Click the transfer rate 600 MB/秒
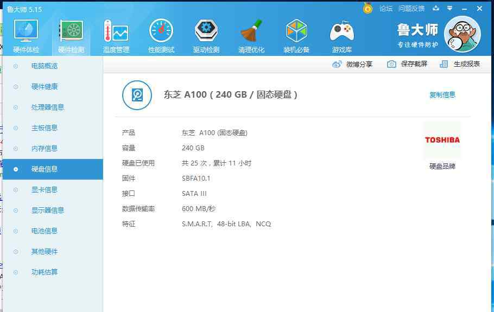This screenshot has width=494, height=312. tap(199, 209)
